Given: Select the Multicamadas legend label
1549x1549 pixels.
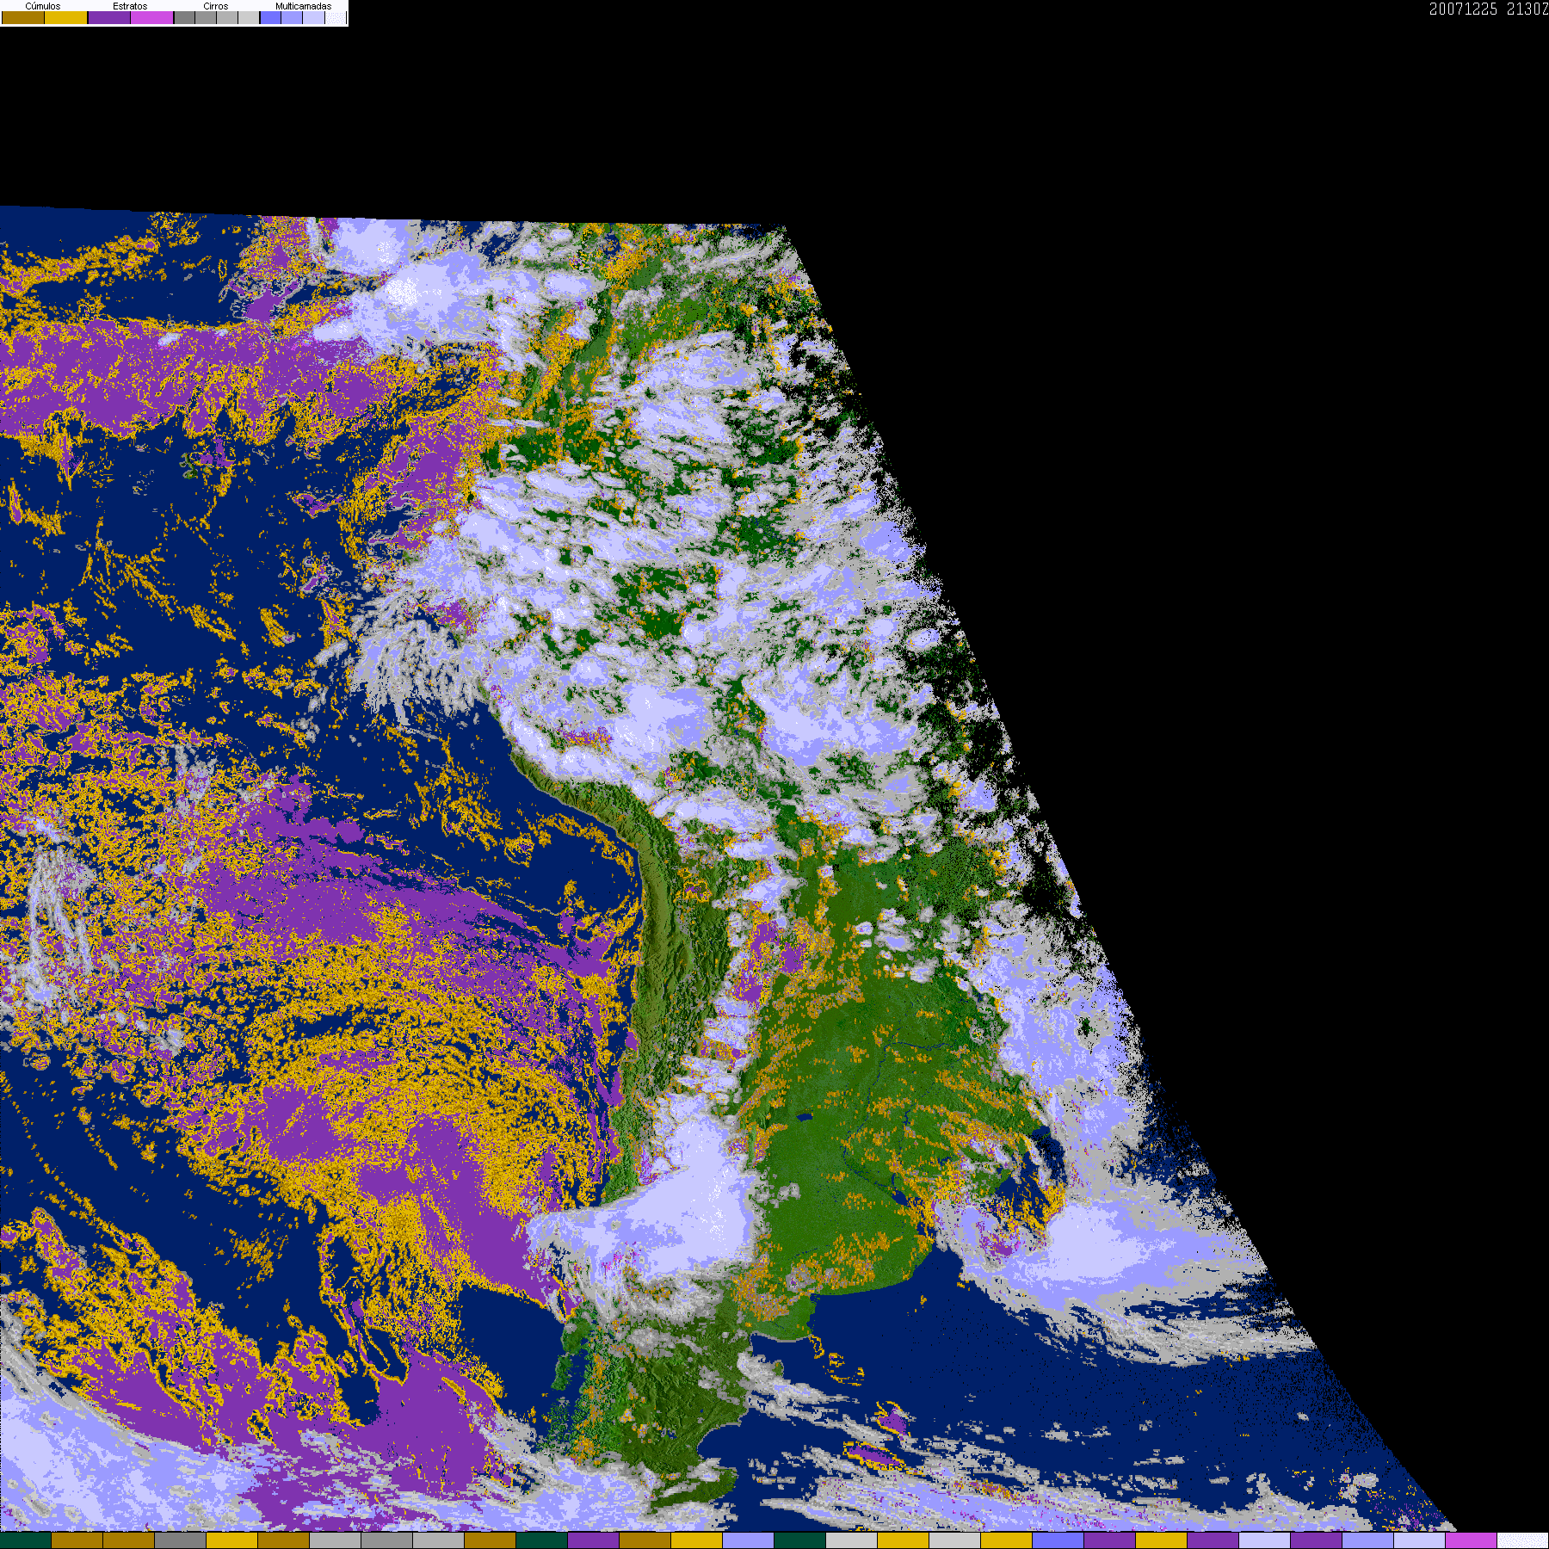Looking at the screenshot, I should tap(303, 6).
